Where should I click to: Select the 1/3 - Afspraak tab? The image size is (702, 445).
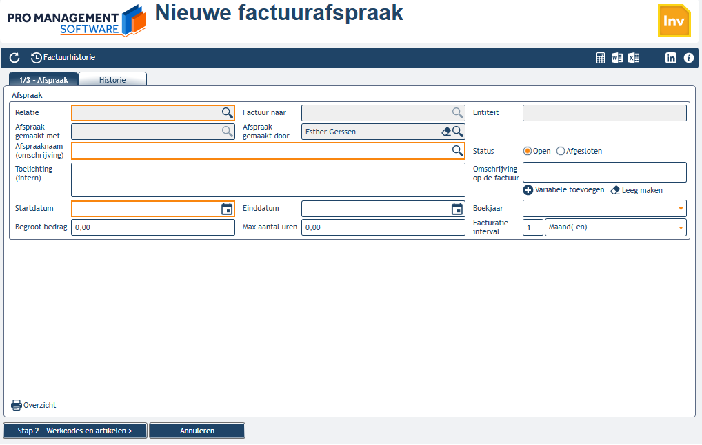point(43,80)
